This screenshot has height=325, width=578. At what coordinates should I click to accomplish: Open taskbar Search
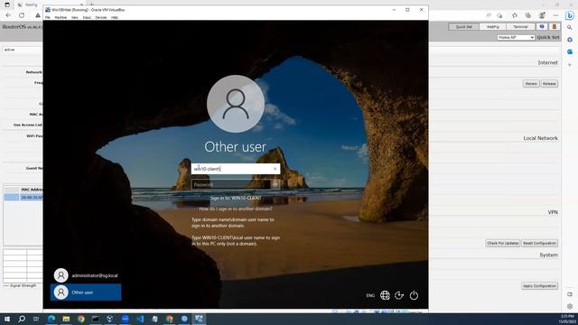22,319
